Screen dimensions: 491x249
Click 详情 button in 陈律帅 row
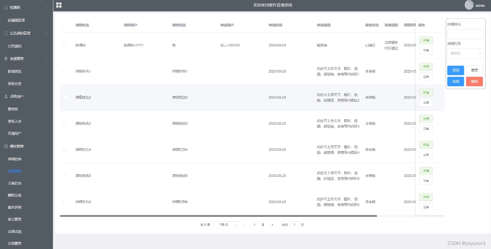tap(426, 40)
